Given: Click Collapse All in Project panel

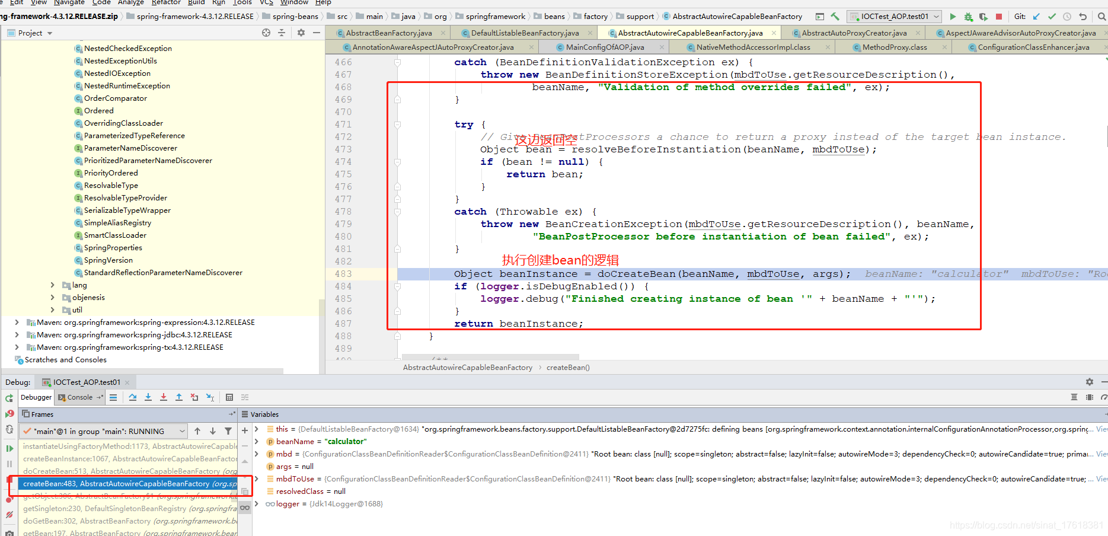Looking at the screenshot, I should (x=282, y=33).
